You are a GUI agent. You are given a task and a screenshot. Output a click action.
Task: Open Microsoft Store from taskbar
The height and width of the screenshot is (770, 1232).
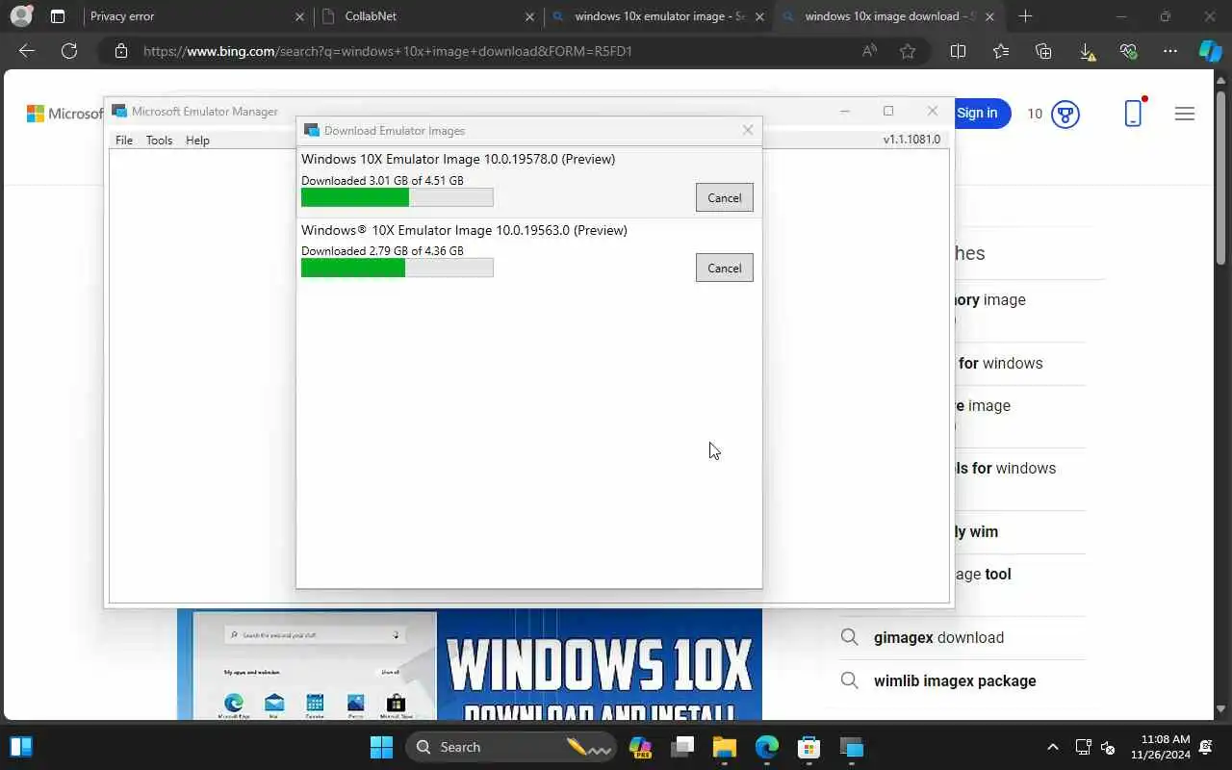(808, 747)
